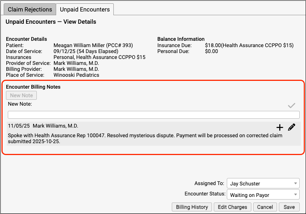Screen dimensions: 306x214
Task: Click the 11/05/25 Mark Williams note header
Action: tap(43, 126)
